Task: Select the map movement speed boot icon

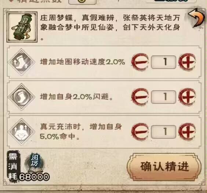Action: pos(22,62)
